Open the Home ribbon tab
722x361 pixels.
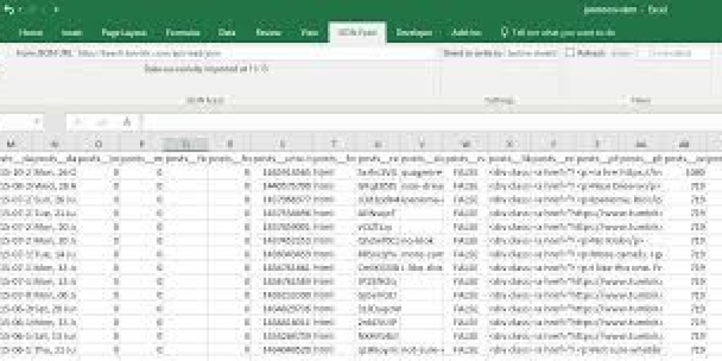coord(30,32)
